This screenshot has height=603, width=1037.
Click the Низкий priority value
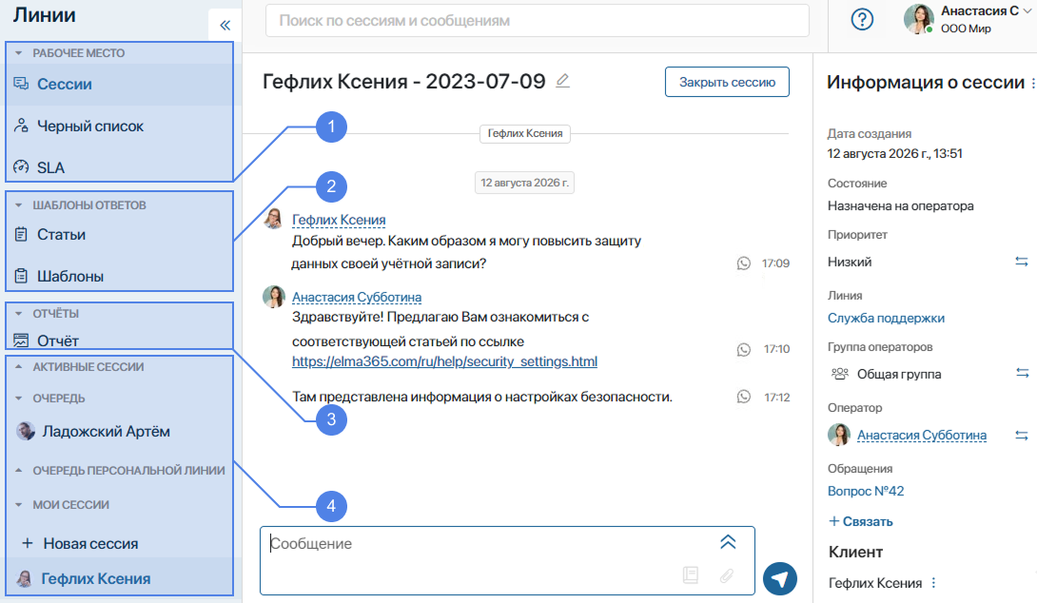click(x=850, y=262)
